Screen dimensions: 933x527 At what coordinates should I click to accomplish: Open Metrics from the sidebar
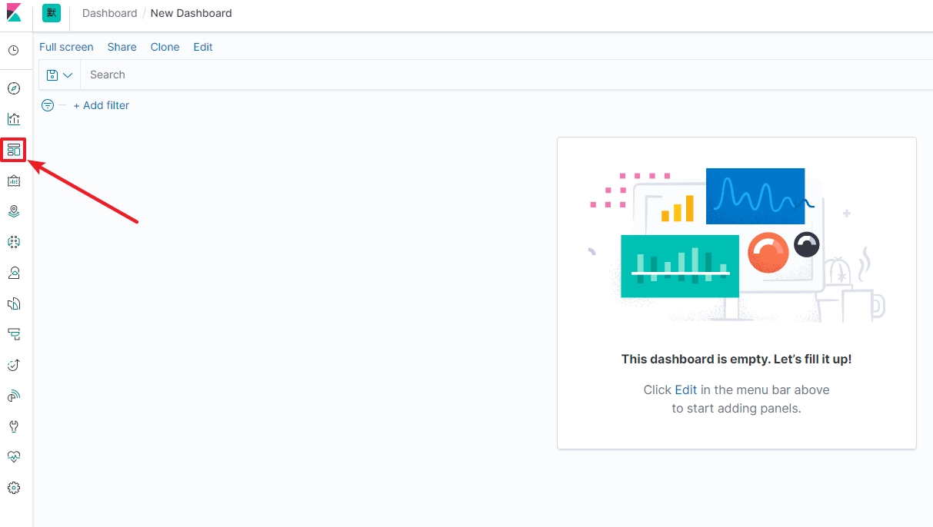point(14,273)
